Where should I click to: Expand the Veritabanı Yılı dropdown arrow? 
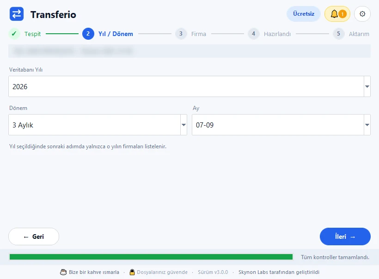(x=367, y=86)
